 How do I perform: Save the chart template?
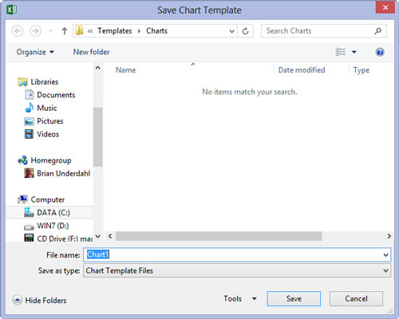coord(294,299)
